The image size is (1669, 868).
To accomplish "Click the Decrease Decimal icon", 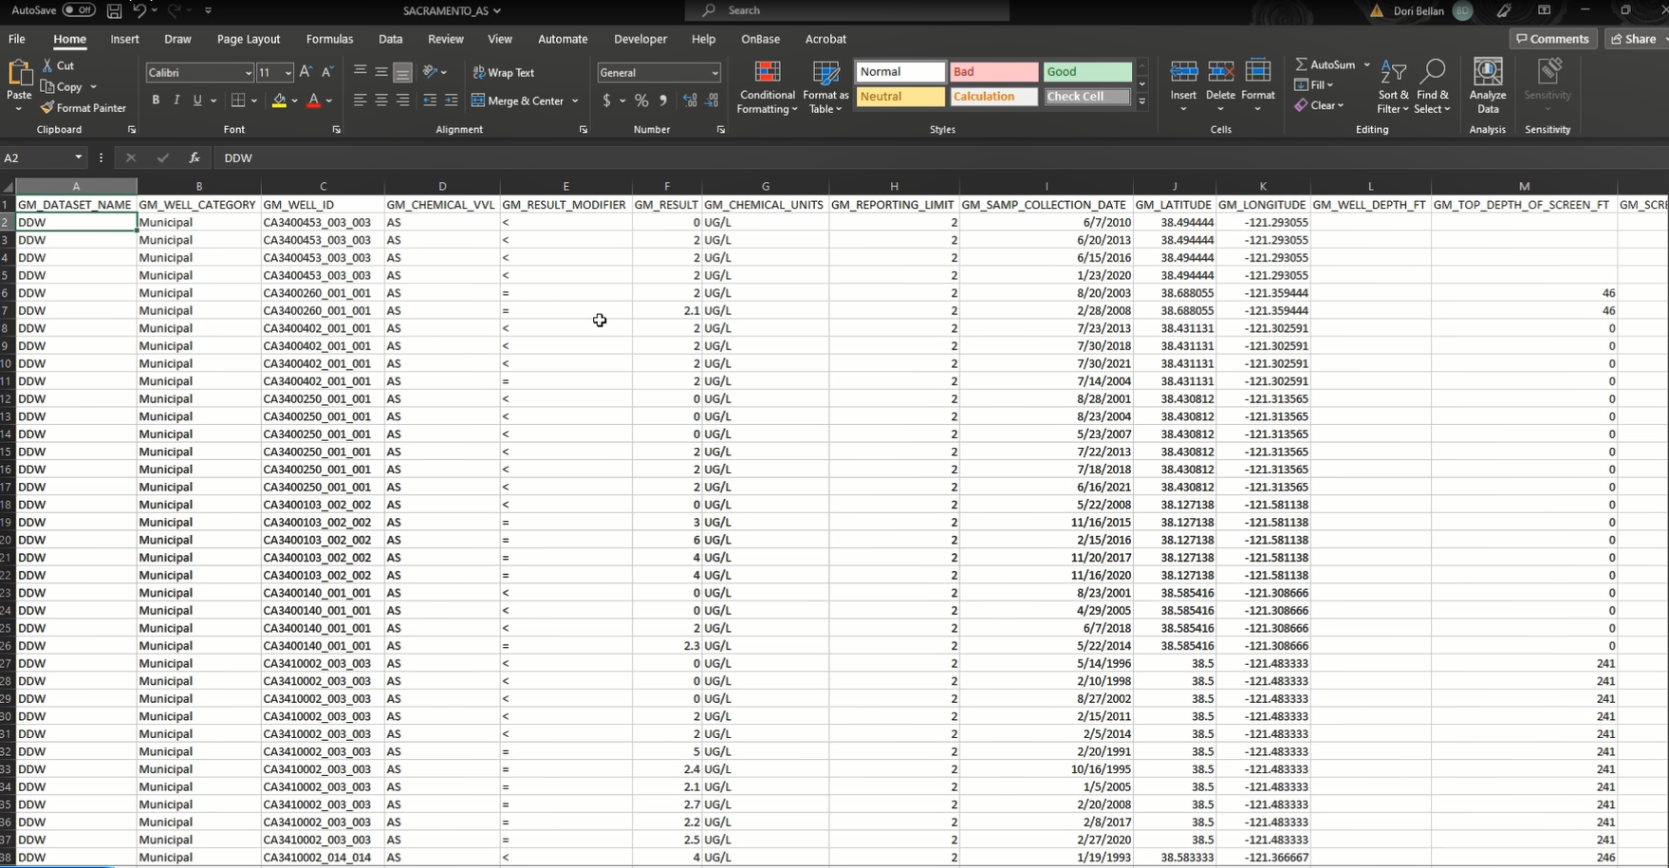I will click(713, 101).
